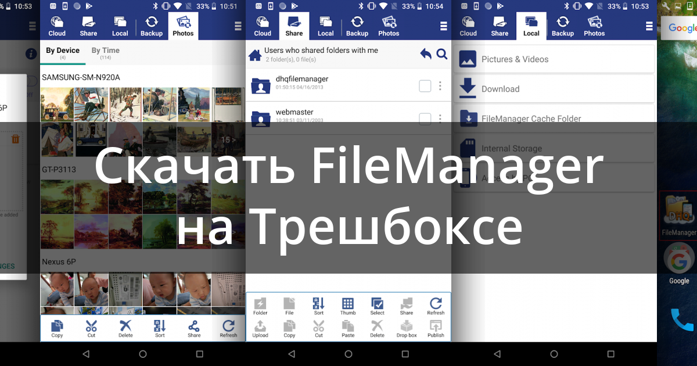Tap Android back button under Photos screenshot
Screen dimensions: 697x366
[x=86, y=354]
